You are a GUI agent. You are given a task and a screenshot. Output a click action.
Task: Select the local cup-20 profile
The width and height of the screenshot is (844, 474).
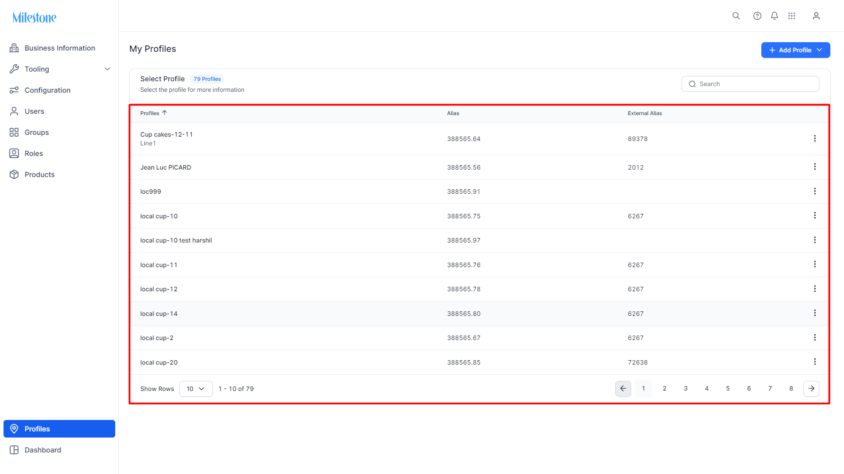pyautogui.click(x=159, y=362)
